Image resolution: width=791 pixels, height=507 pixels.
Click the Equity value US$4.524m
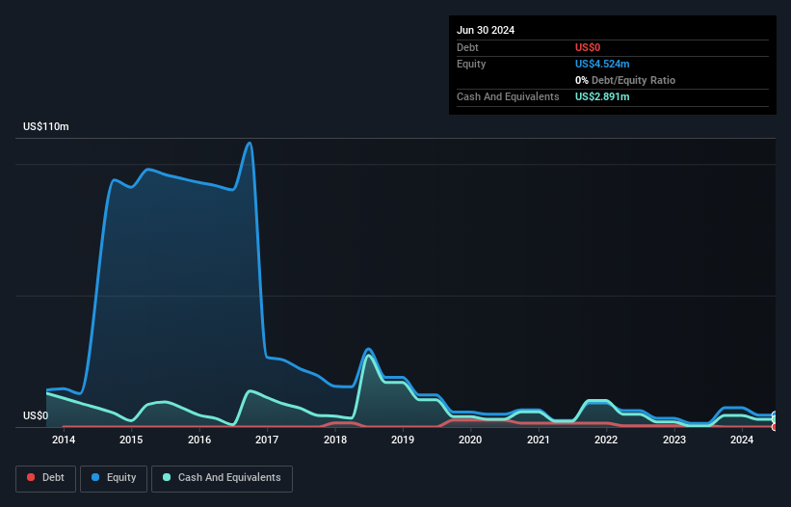click(x=602, y=64)
